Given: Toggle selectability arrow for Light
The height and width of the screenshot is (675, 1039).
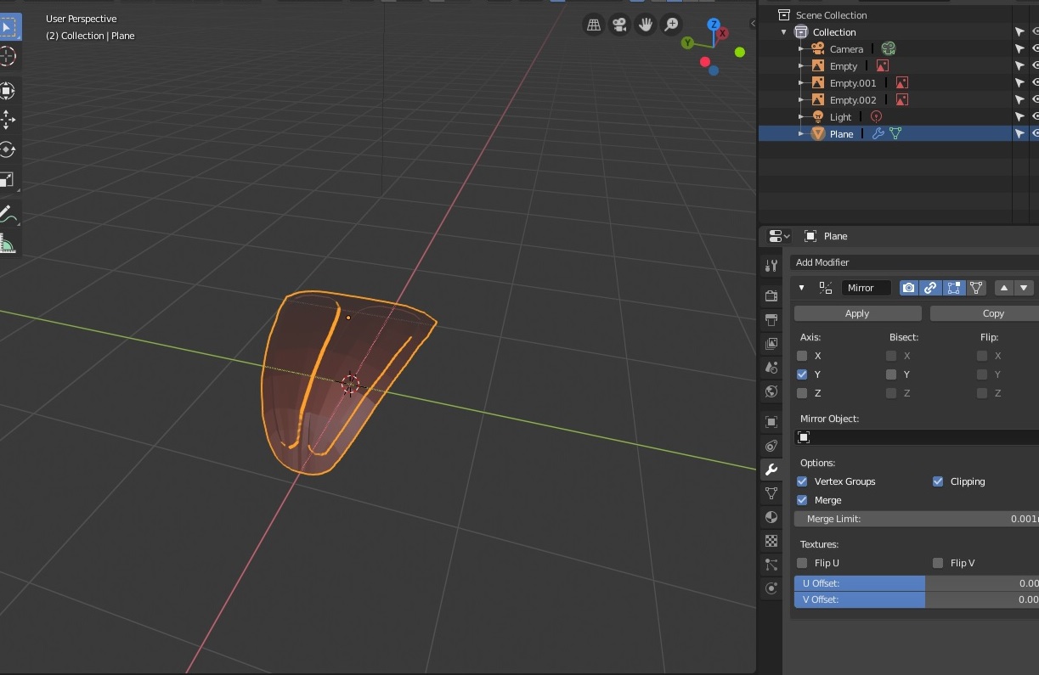Looking at the screenshot, I should pos(1019,117).
